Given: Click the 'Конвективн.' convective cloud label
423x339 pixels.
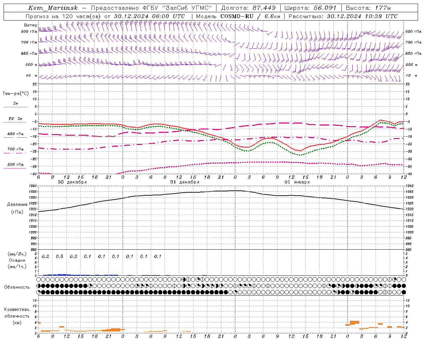Looking at the screenshot, I should [x=17, y=310].
